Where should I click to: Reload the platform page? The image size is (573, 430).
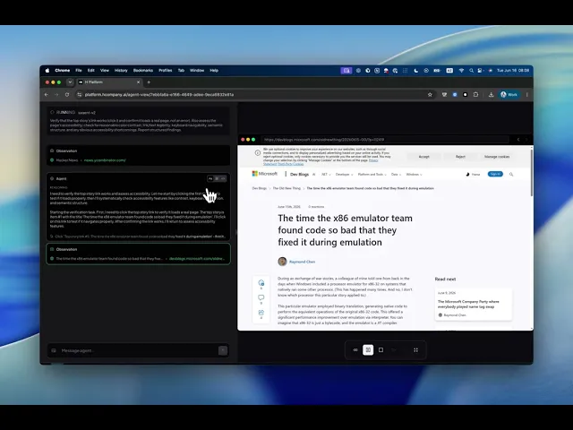[x=67, y=95]
